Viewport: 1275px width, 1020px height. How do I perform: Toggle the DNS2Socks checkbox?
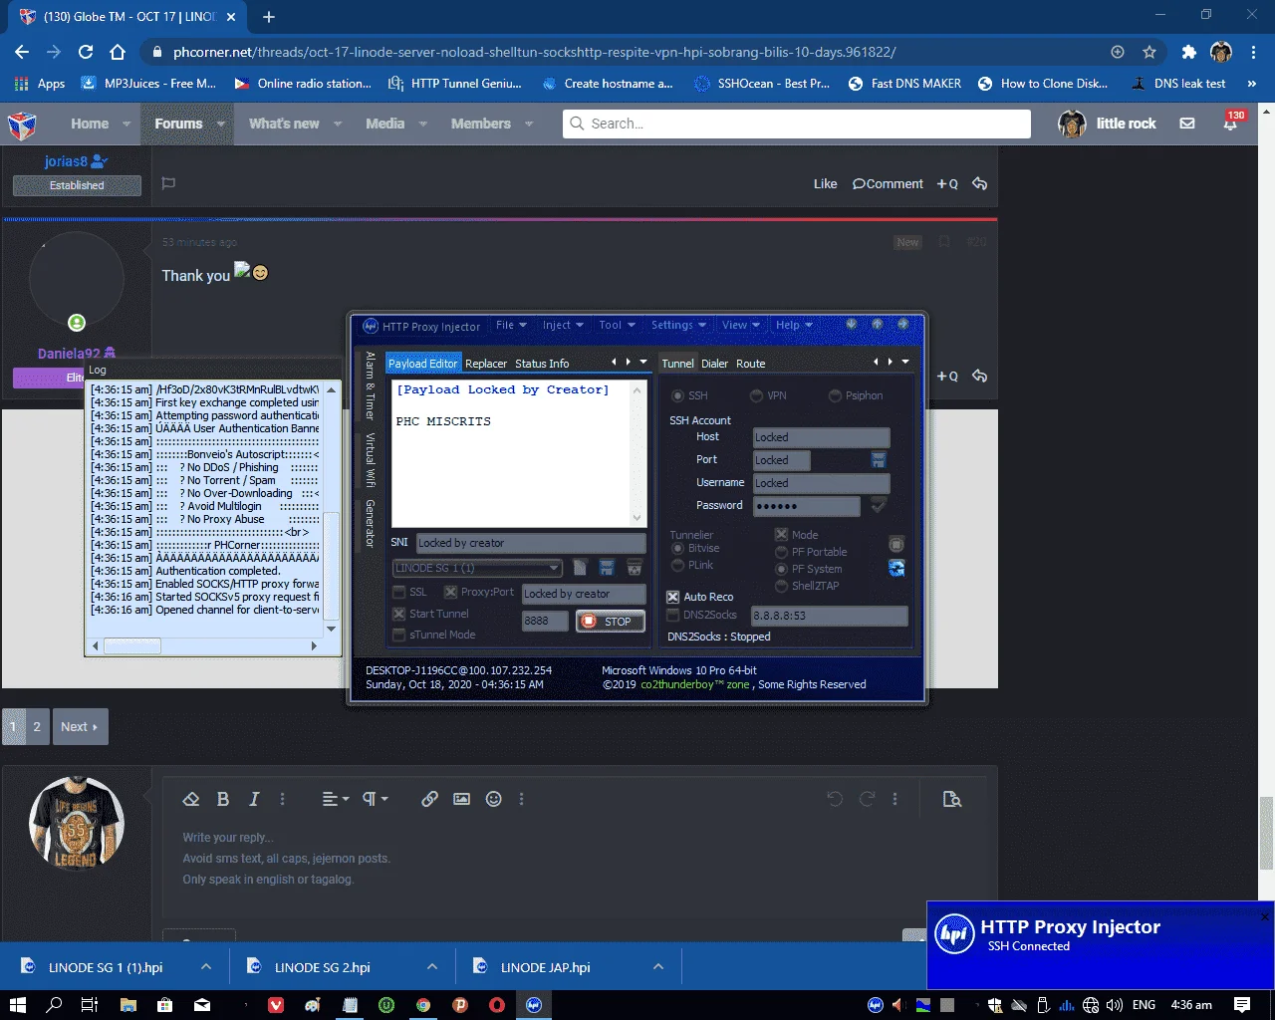coord(673,615)
